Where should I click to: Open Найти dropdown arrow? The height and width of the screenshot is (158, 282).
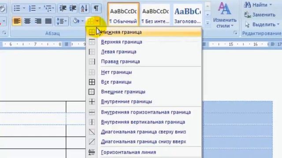tap(271, 5)
